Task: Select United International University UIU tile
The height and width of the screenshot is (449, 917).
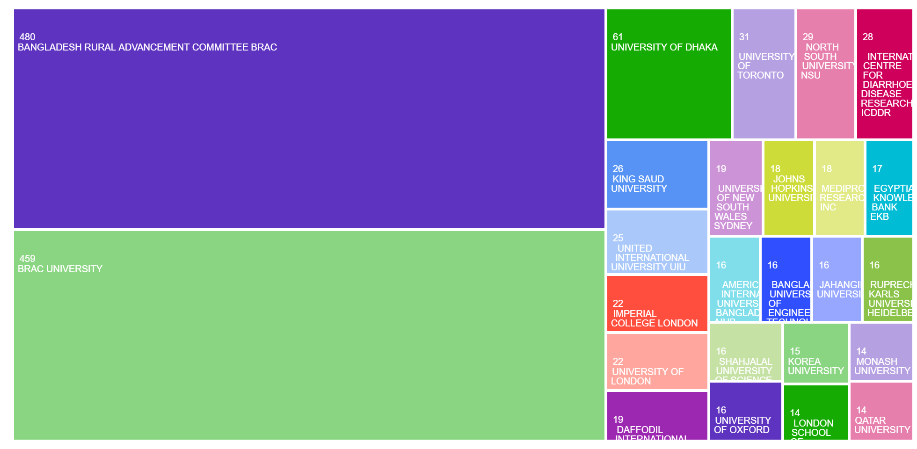Action: pos(657,242)
